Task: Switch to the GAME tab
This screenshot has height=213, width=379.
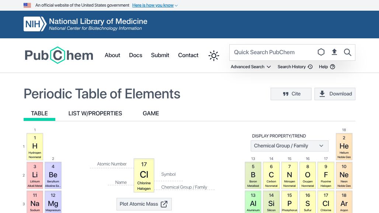Action: (151, 114)
